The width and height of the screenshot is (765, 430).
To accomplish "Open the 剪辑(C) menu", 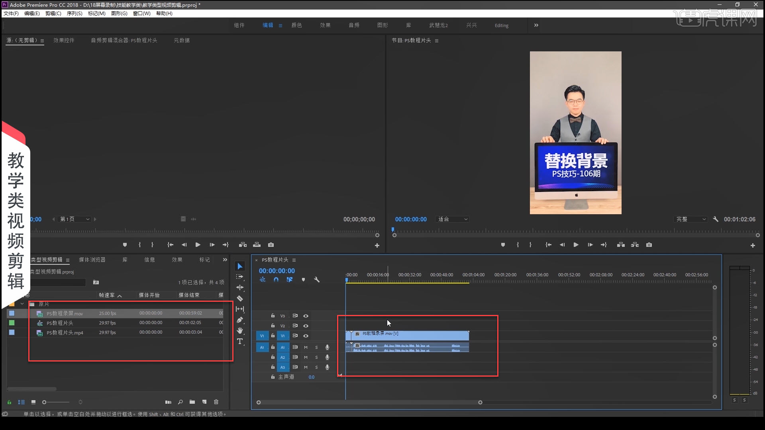I will [x=53, y=13].
